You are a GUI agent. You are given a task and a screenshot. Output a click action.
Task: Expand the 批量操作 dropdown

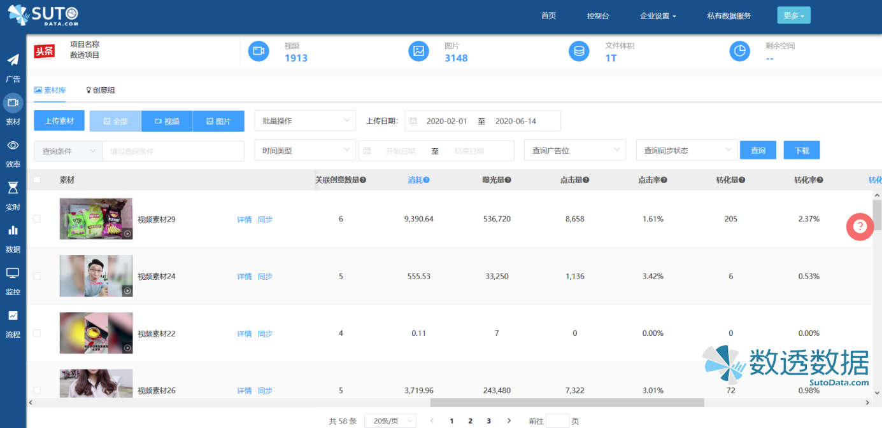(x=304, y=120)
